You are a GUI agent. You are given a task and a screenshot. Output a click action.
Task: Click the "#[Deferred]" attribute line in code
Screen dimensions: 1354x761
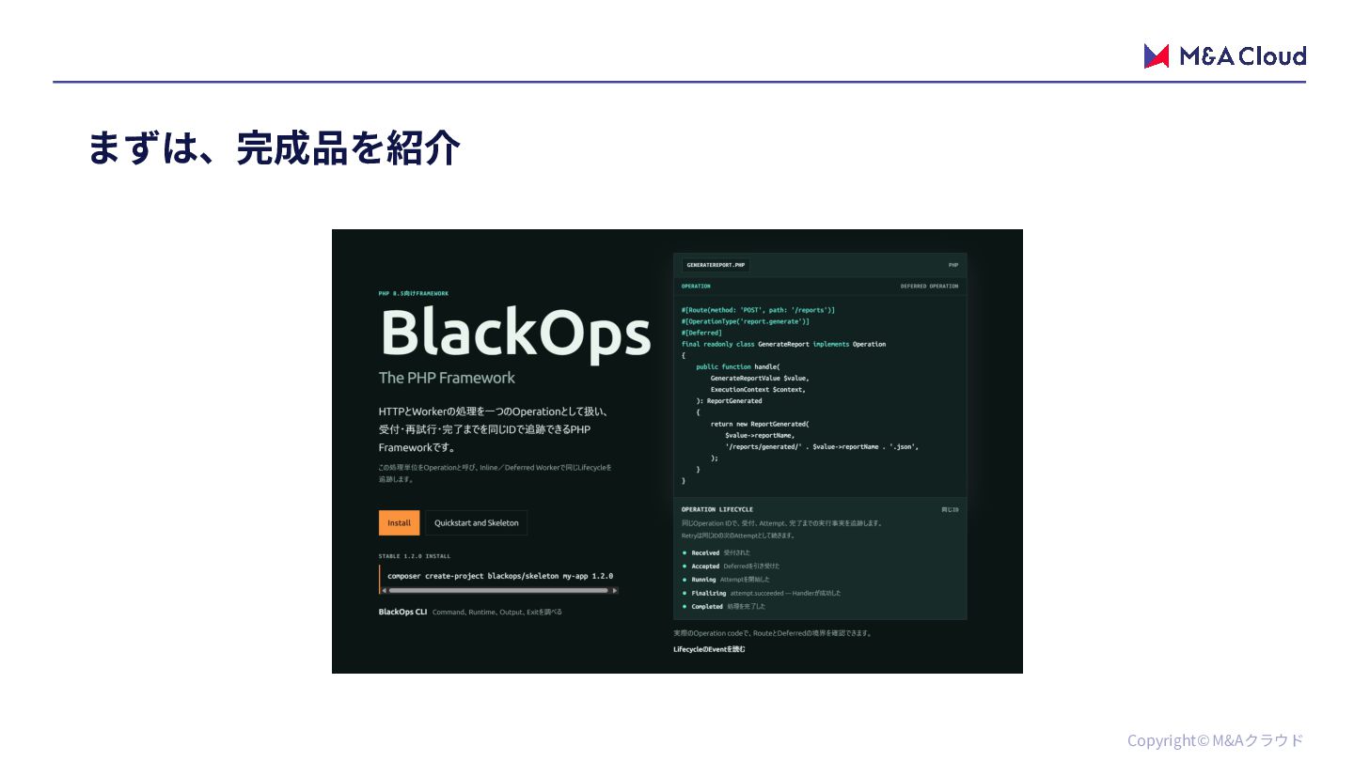tap(701, 333)
